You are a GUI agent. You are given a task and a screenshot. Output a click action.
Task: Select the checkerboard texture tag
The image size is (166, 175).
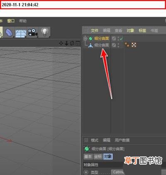pyautogui.click(x=134, y=45)
